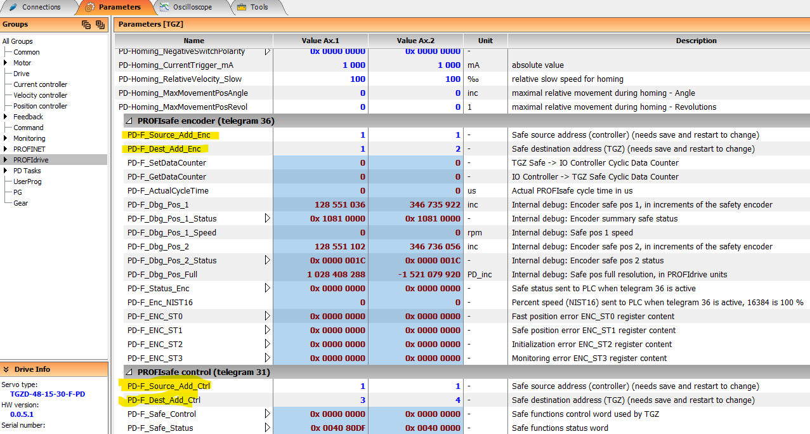Expand PD-F_ENC_ST1 register bits arrow

267,330
